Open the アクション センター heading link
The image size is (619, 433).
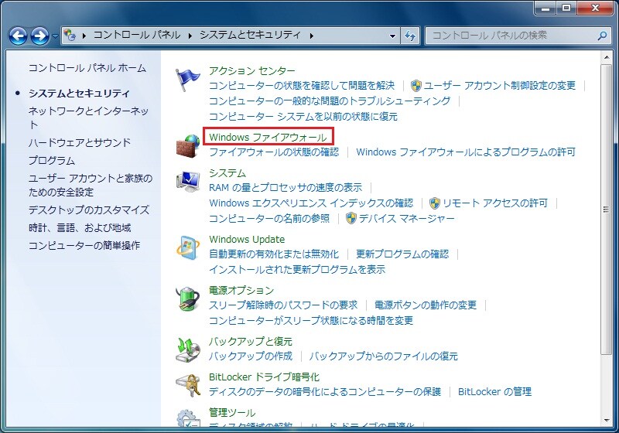pyautogui.click(x=252, y=71)
